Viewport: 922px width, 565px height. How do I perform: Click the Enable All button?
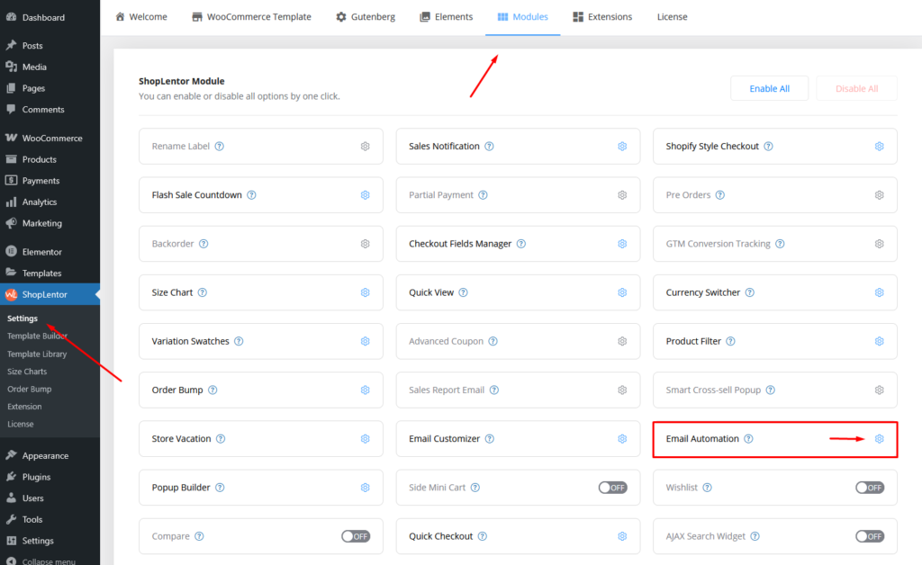(769, 88)
